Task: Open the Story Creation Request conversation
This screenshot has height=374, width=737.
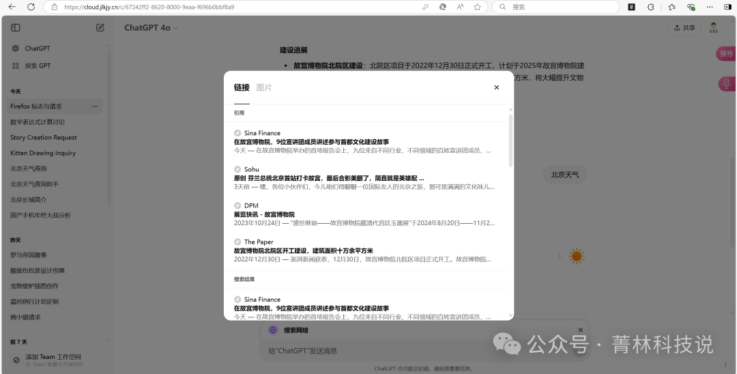Action: (44, 137)
